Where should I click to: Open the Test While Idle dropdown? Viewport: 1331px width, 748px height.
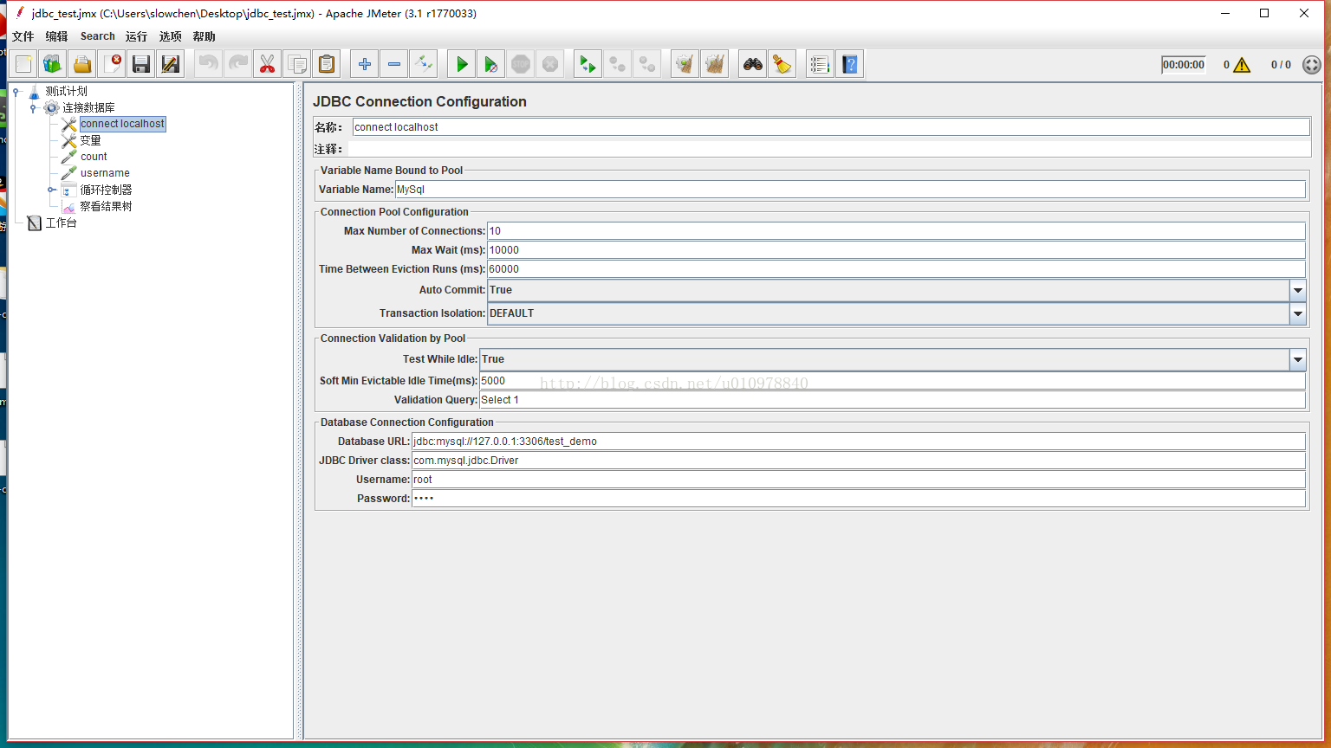(x=1298, y=359)
